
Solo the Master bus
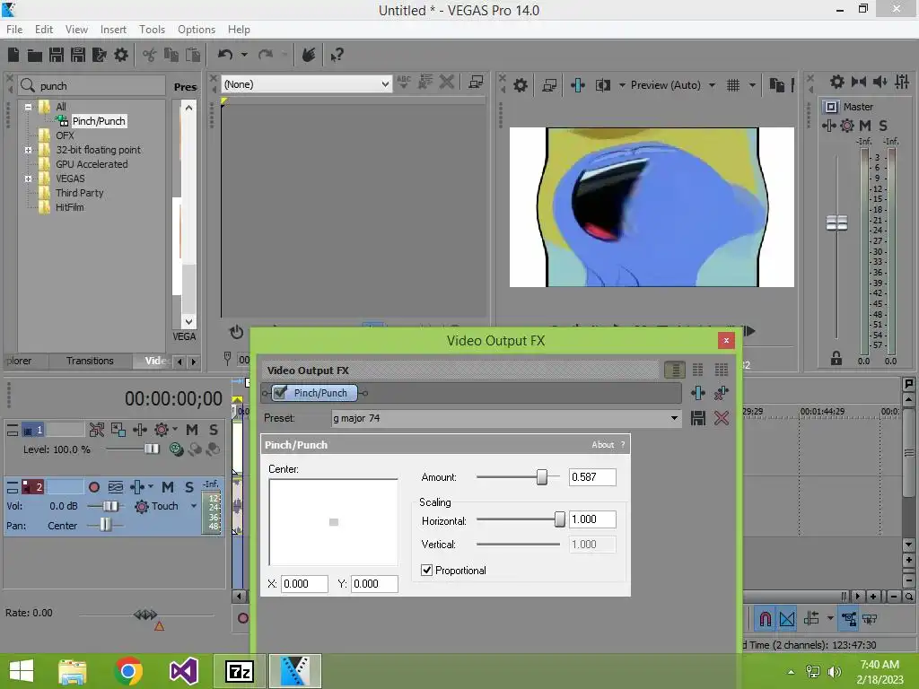click(x=883, y=126)
